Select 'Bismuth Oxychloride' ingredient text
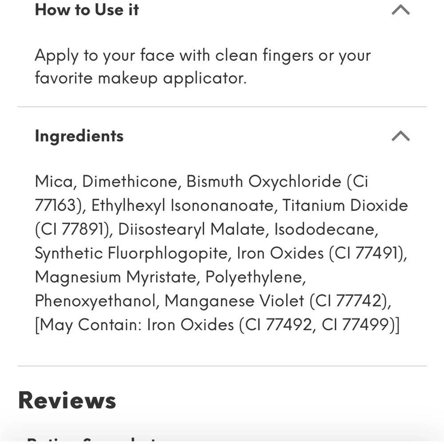444x444 pixels. coord(264,181)
